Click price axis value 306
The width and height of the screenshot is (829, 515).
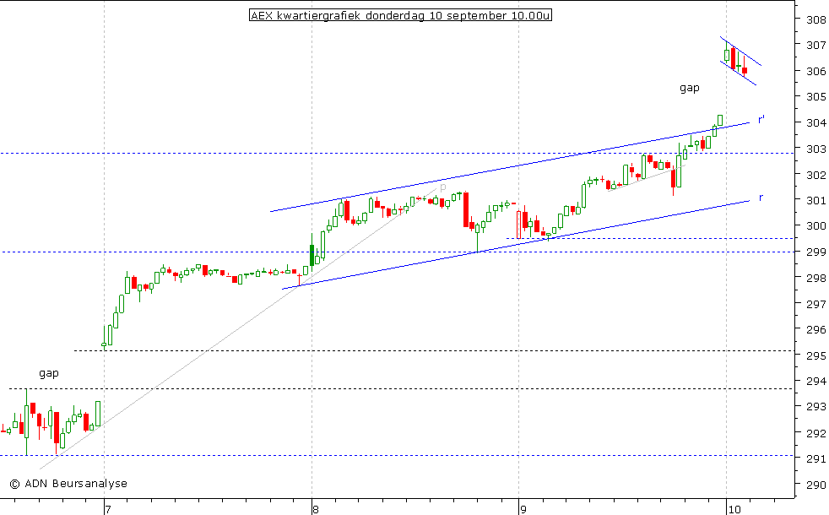[816, 72]
